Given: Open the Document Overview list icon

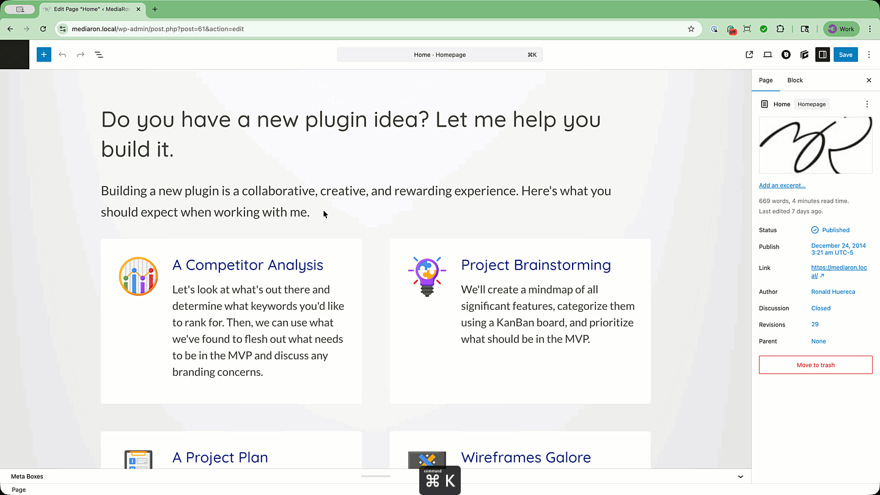Looking at the screenshot, I should (x=99, y=54).
